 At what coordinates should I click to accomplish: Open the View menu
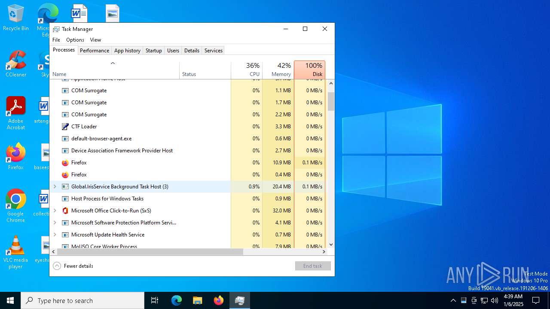[x=95, y=40]
